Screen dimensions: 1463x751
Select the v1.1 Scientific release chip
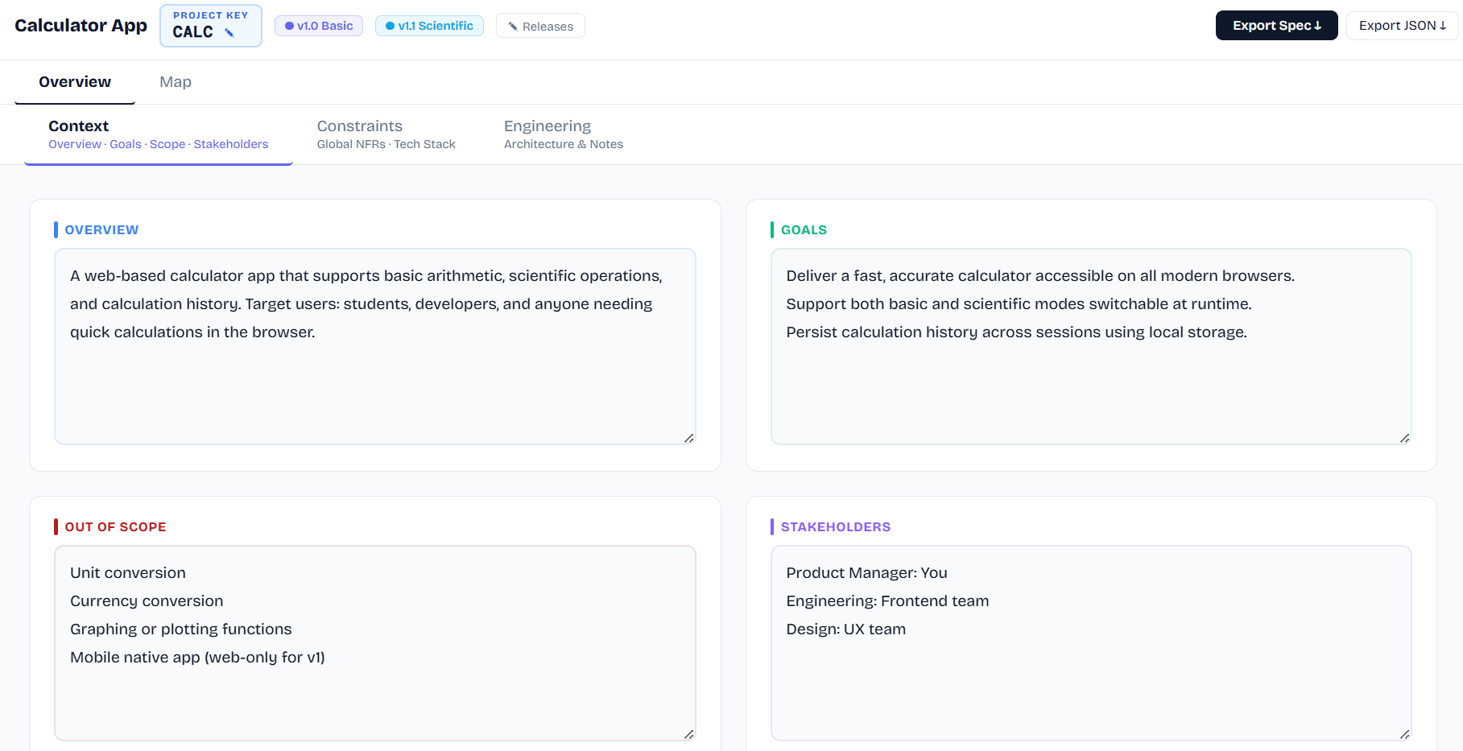(x=429, y=26)
